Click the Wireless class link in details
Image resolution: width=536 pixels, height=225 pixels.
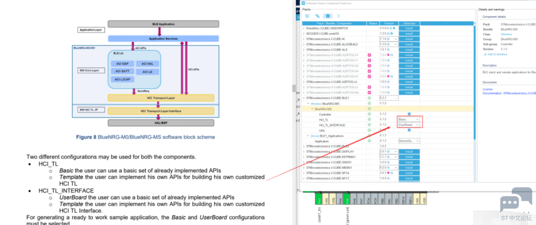pos(506,34)
